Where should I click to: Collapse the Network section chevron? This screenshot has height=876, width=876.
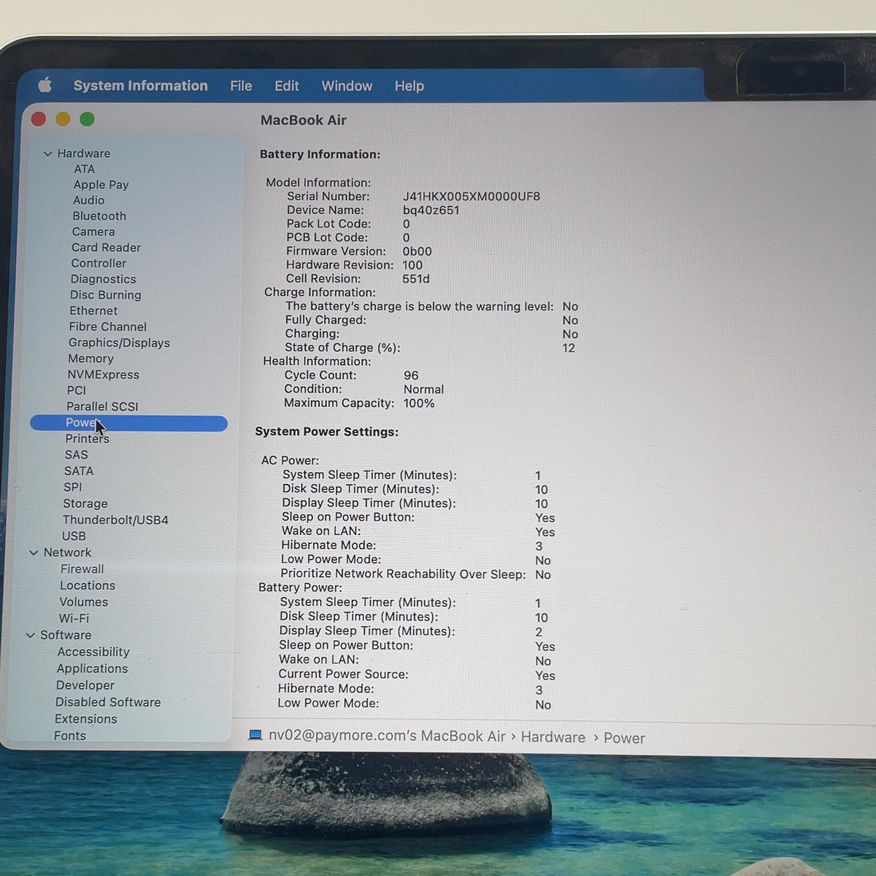tap(34, 553)
